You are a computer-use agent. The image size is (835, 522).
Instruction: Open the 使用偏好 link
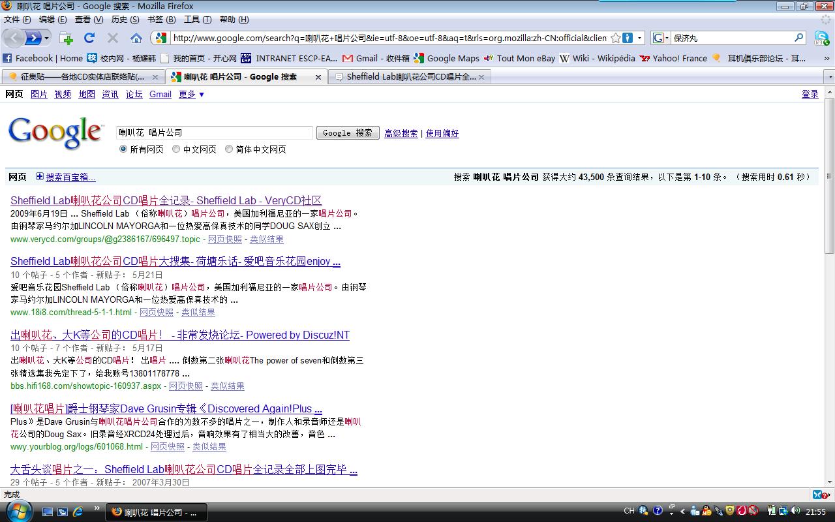pos(442,133)
